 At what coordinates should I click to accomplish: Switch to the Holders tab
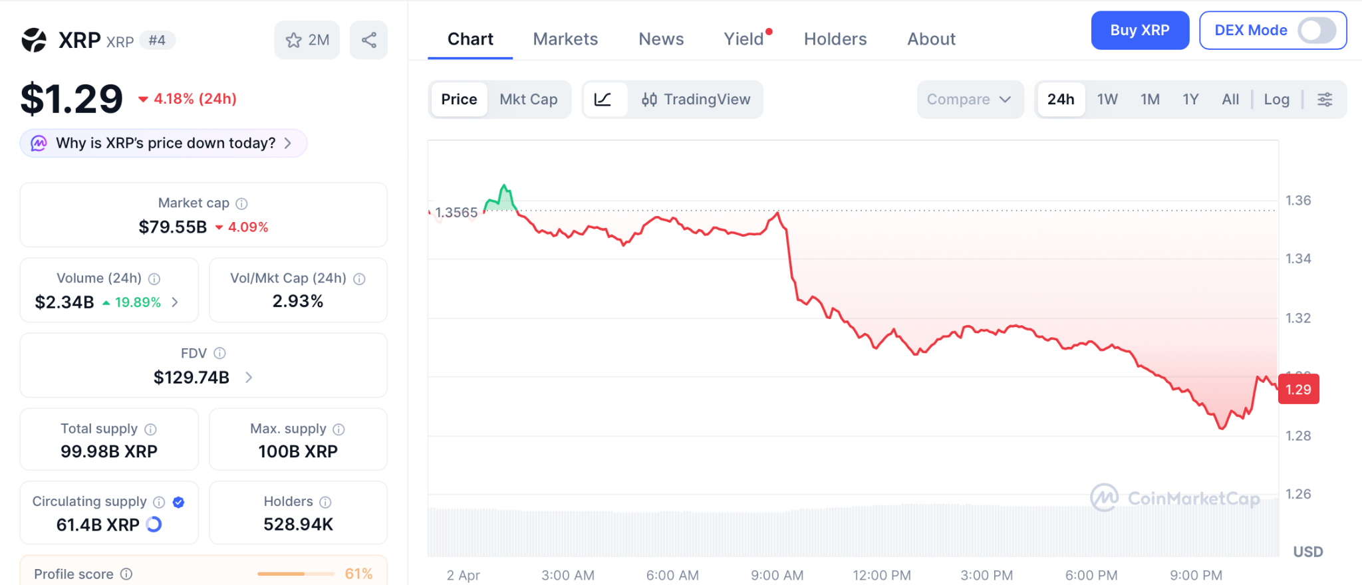tap(835, 39)
